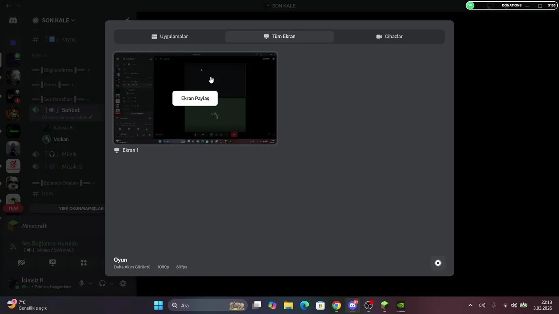Click the voice connection signal icon

click(x=13, y=246)
